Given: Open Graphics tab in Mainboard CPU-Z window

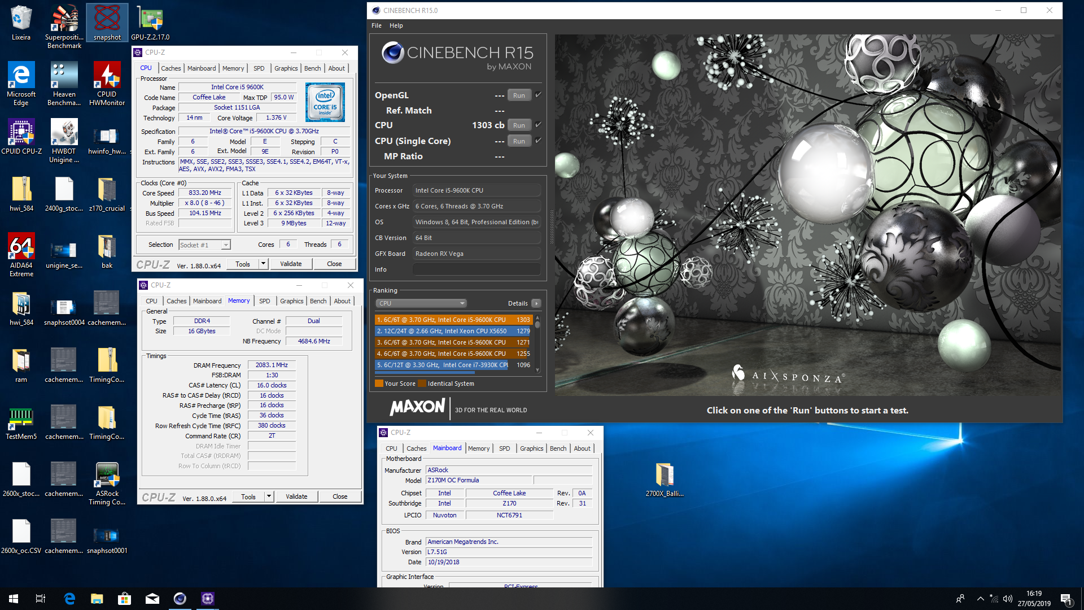Looking at the screenshot, I should coord(532,448).
